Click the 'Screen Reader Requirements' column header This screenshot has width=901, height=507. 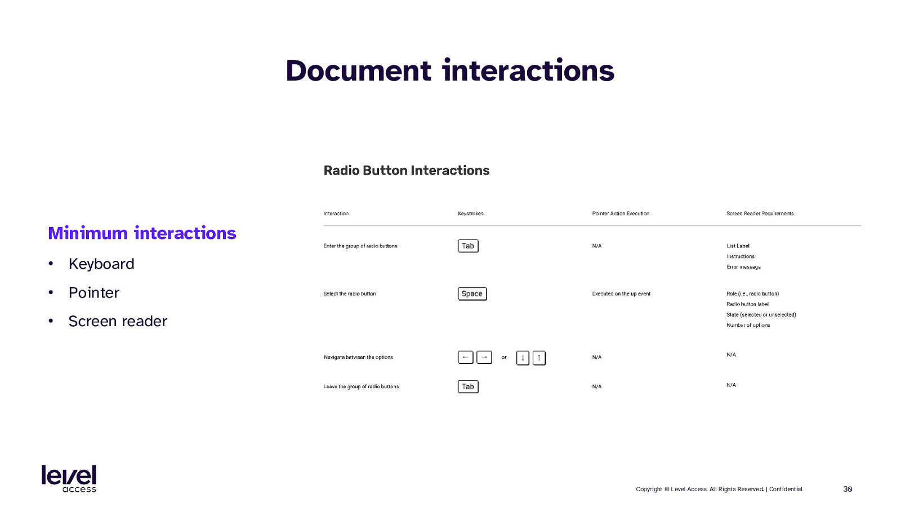(760, 214)
